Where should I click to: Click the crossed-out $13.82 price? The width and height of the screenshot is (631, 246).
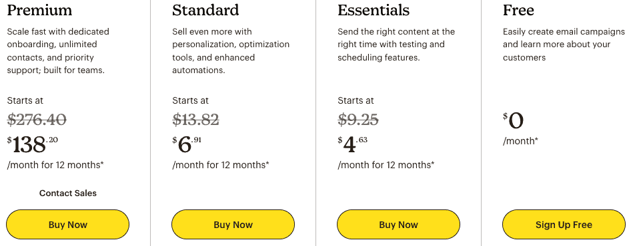tap(195, 120)
